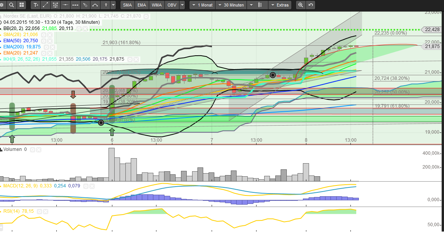Expand more drawing tools dropdown
444x235 pixels.
pos(113,5)
